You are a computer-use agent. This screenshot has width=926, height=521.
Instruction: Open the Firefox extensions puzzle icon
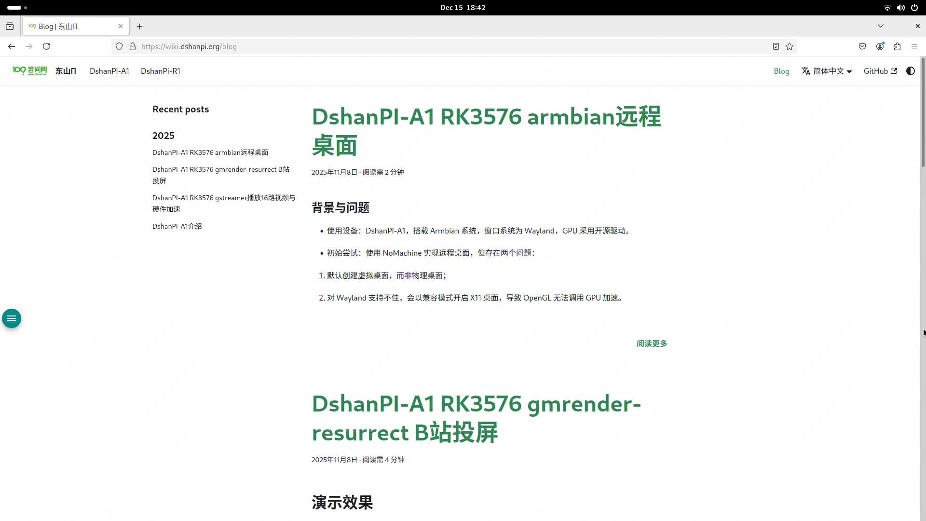[x=897, y=46]
